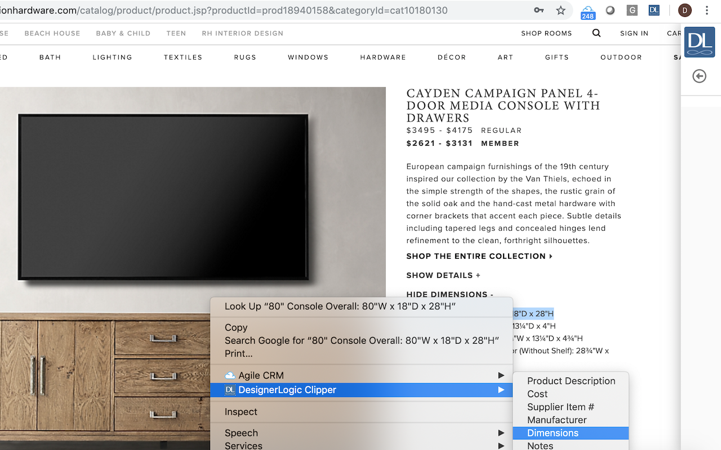Open Chrome's three-dot menu
721x450 pixels.
tap(707, 10)
